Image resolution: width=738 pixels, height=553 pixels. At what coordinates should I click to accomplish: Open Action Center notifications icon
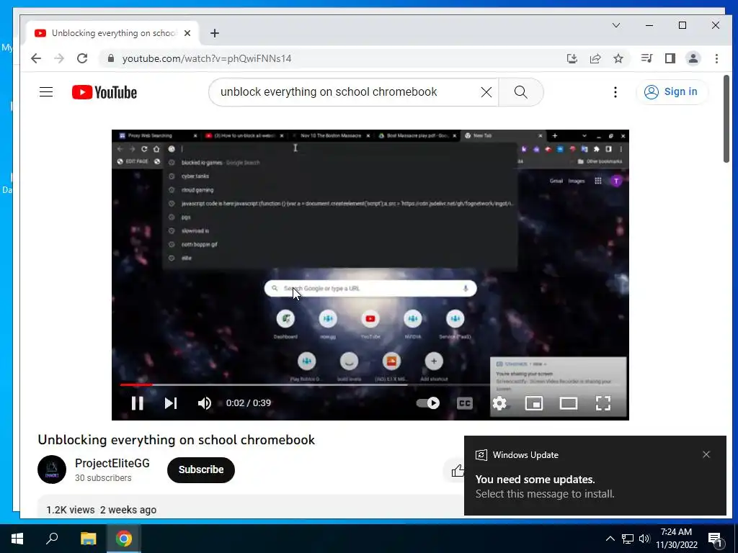716,539
